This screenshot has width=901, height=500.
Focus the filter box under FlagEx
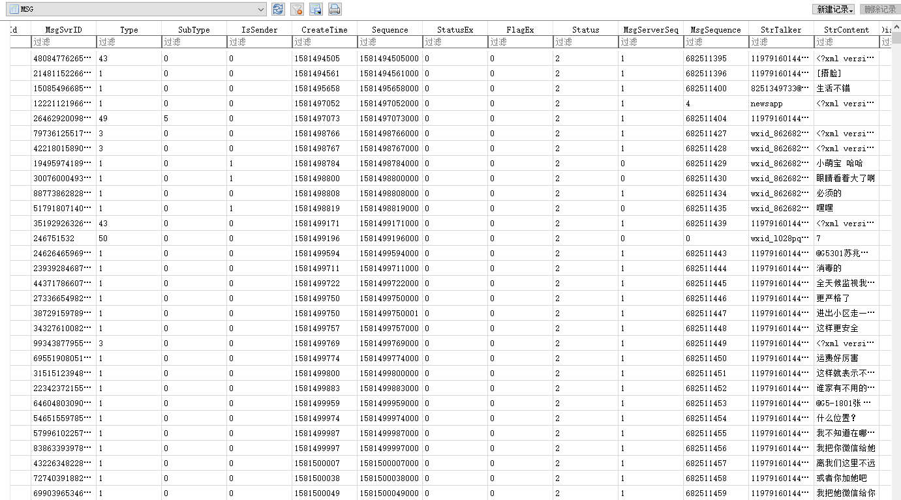[521, 42]
